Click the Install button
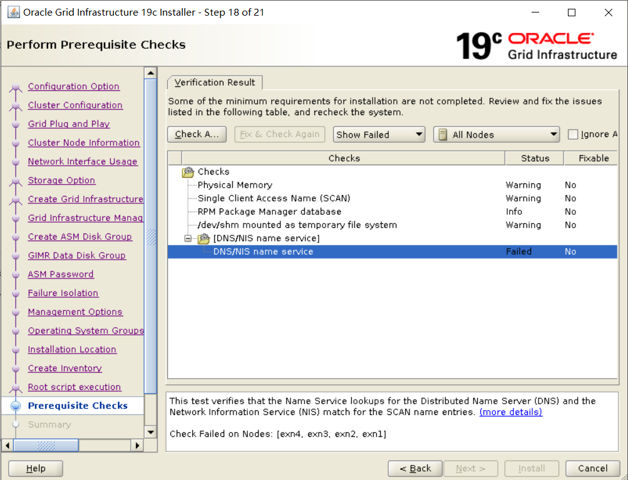This screenshot has height=480, width=628. (x=532, y=468)
